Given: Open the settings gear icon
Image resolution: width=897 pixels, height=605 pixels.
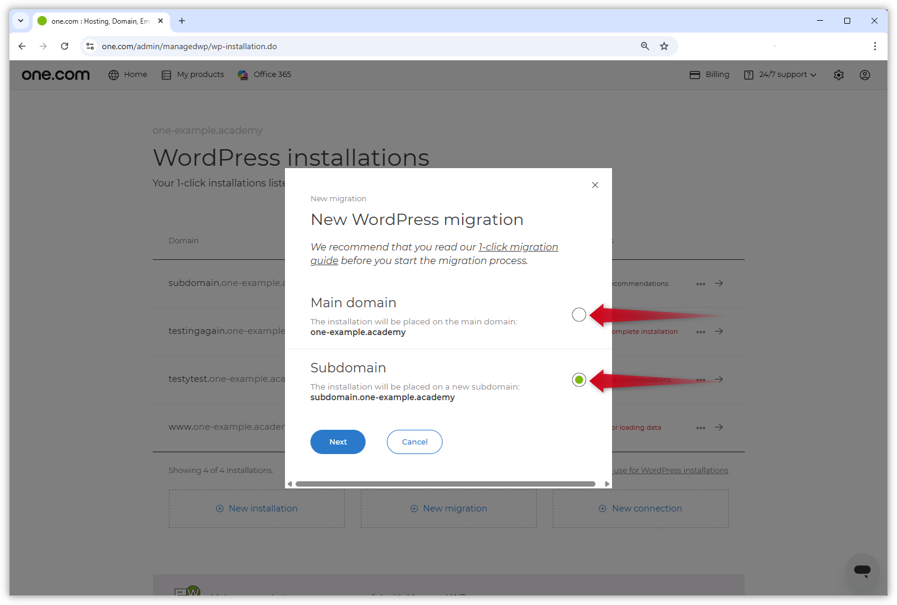Looking at the screenshot, I should coord(838,75).
